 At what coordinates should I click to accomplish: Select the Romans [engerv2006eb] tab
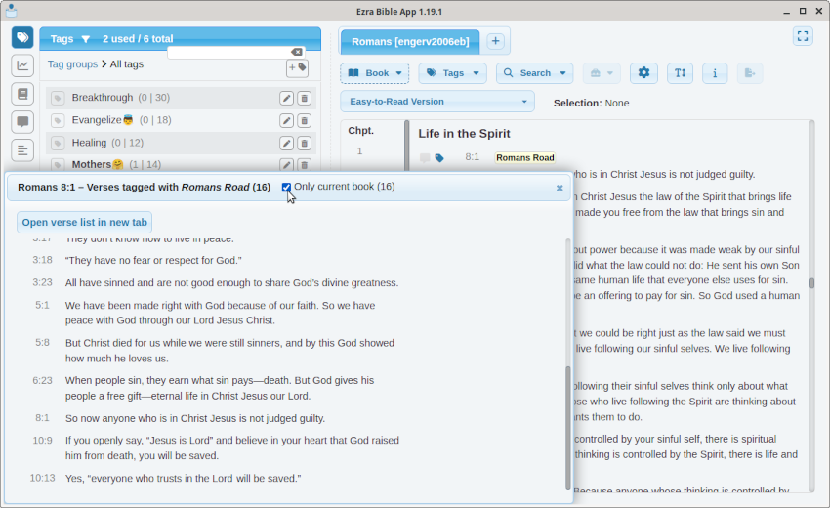(x=410, y=41)
